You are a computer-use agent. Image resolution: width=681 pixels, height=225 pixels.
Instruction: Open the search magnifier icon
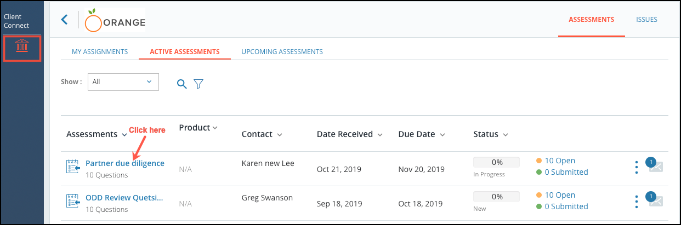[x=181, y=84]
